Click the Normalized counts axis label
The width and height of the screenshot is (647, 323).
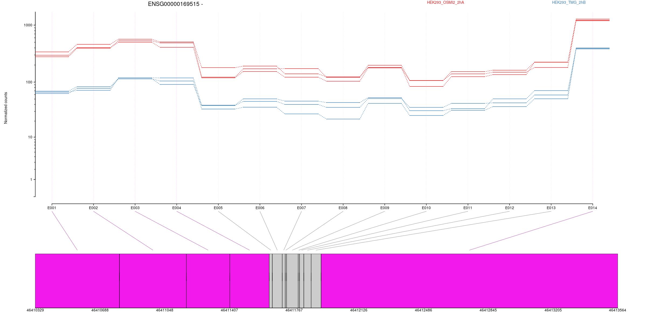coord(6,108)
